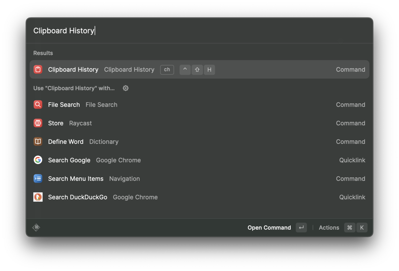Click the control key hotkey badge
This screenshot has width=399, height=271.
coord(185,69)
